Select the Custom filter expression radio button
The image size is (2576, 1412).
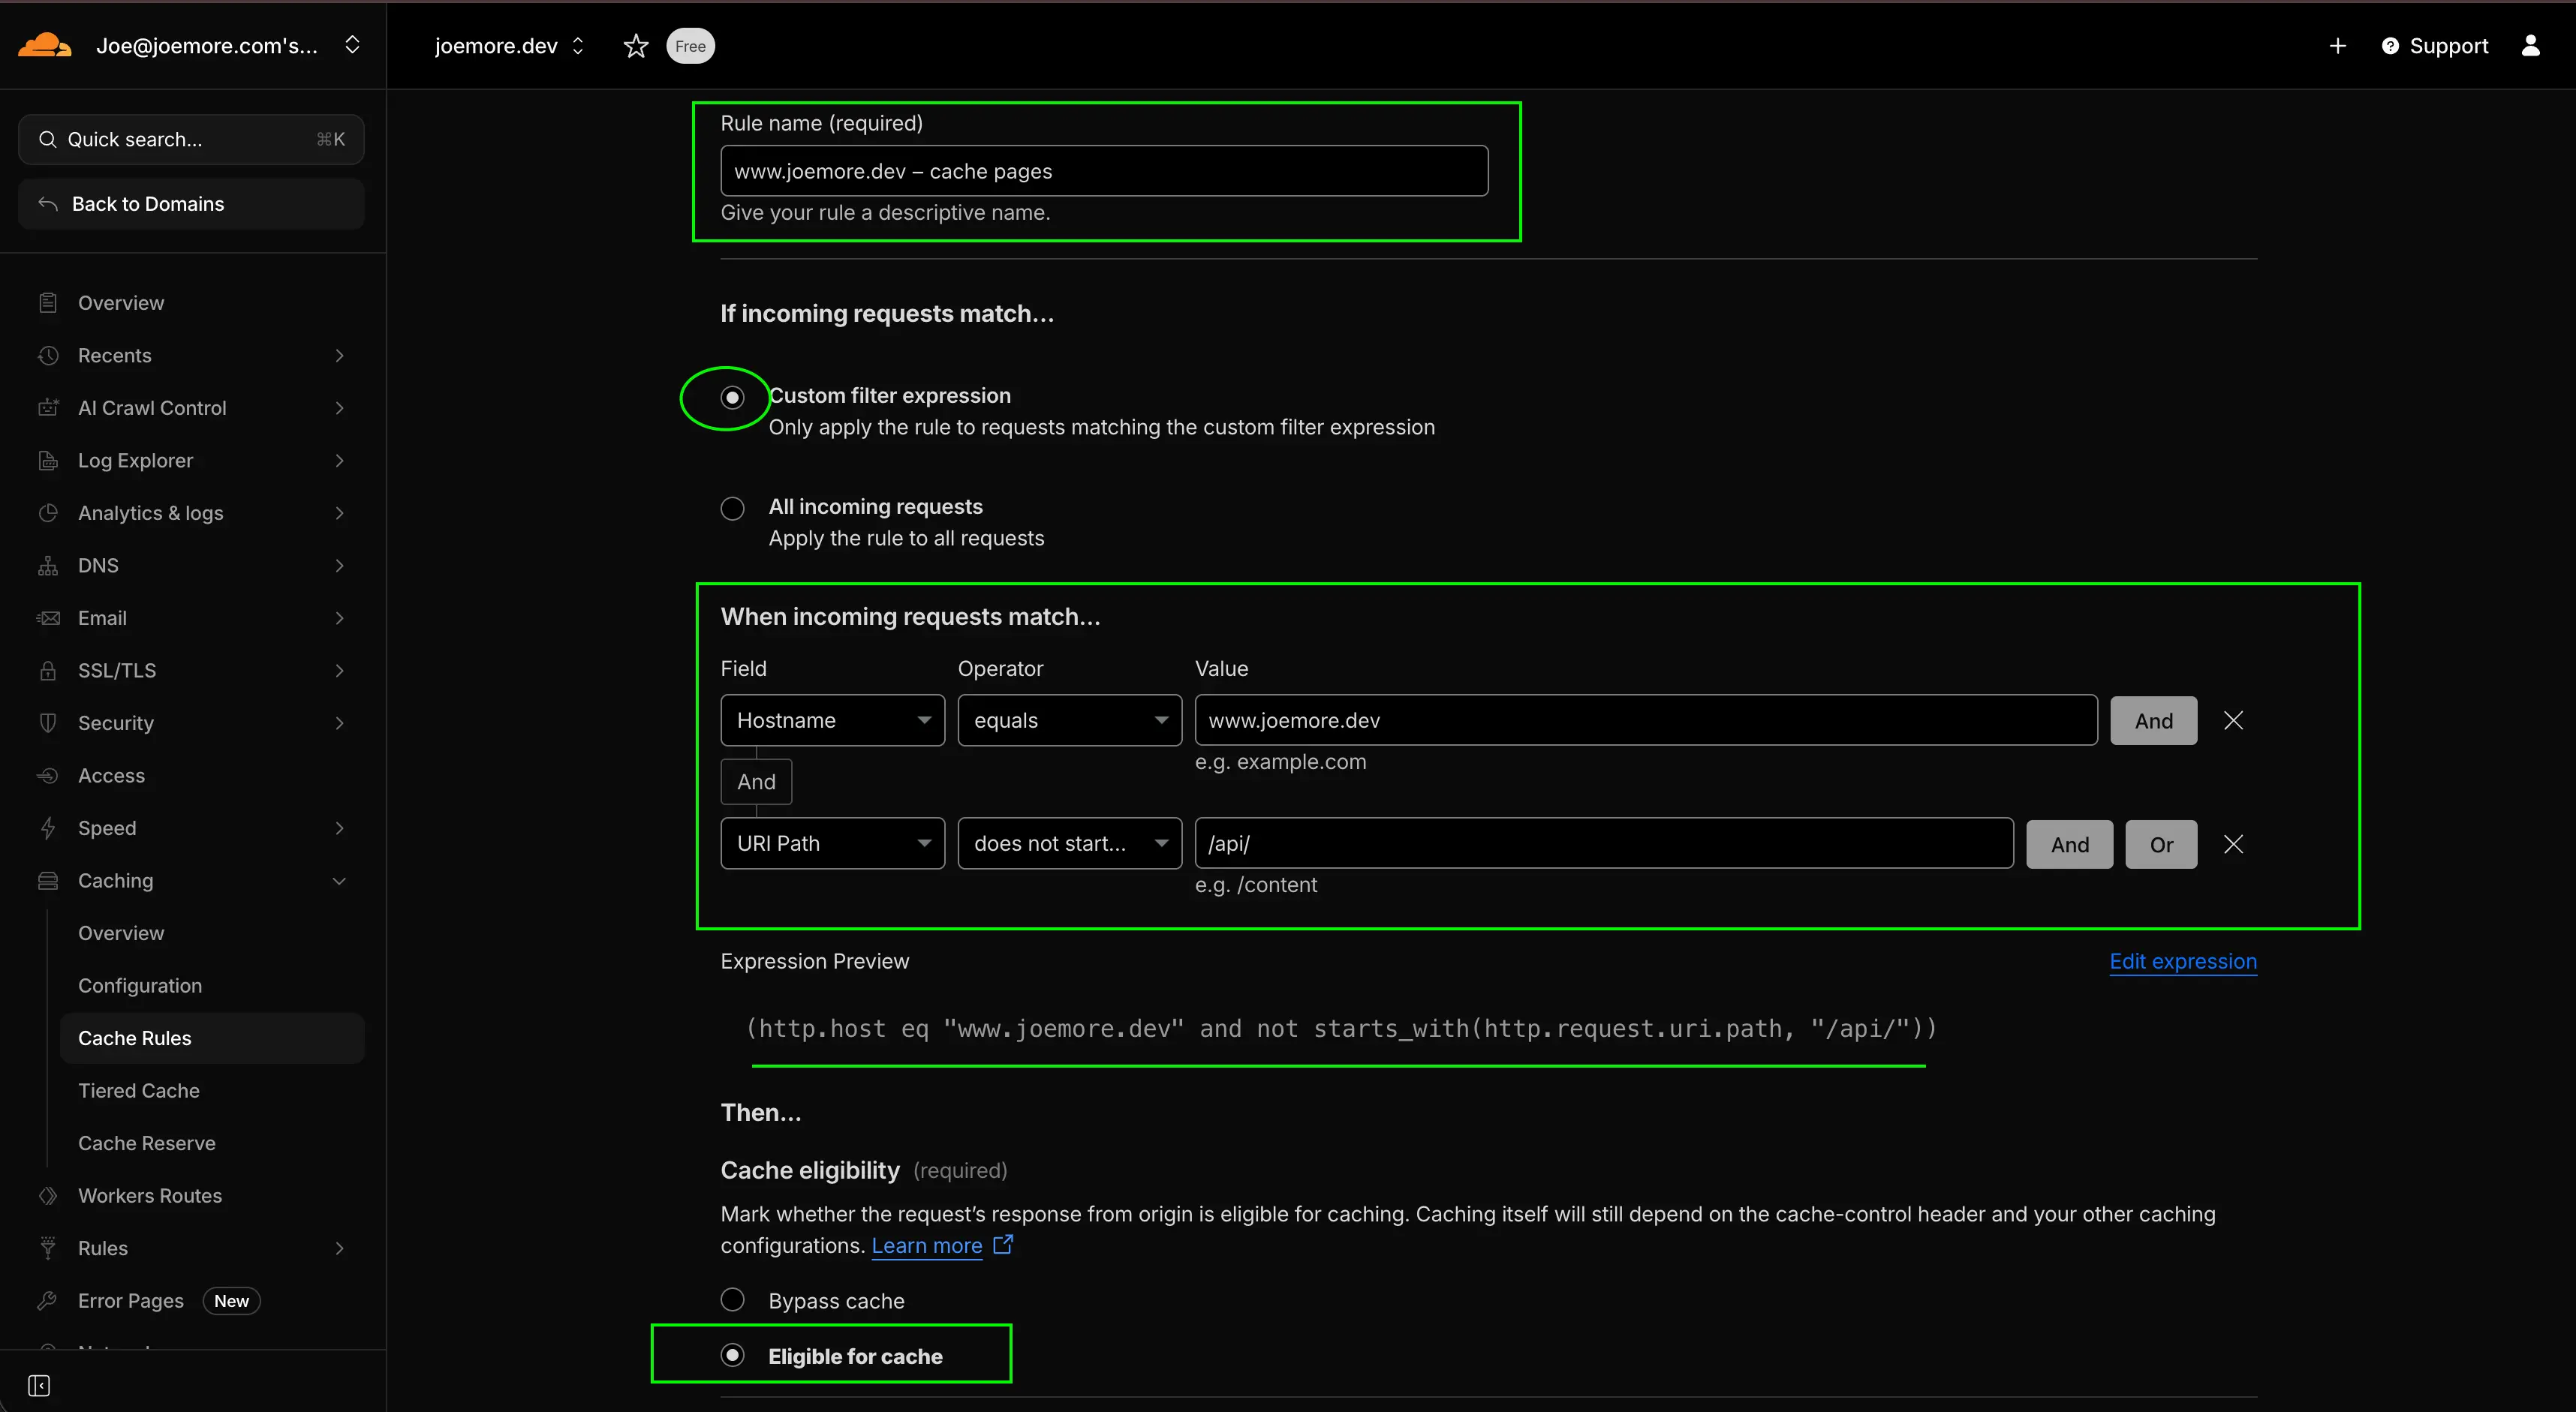[732, 397]
